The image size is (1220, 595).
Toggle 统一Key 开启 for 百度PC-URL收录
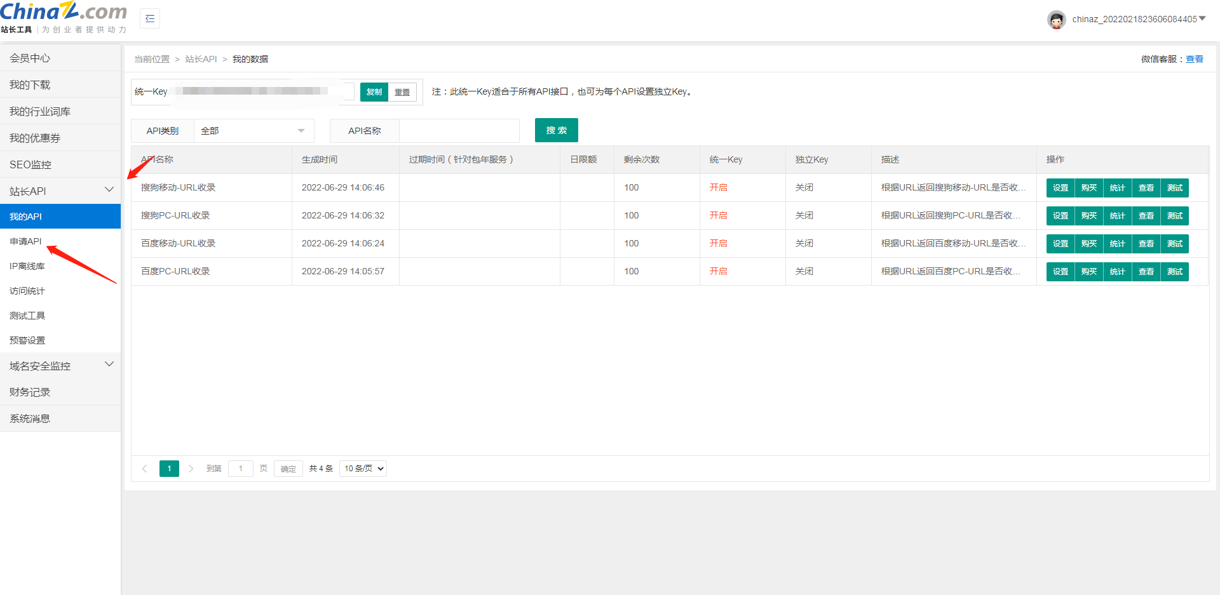coord(719,271)
